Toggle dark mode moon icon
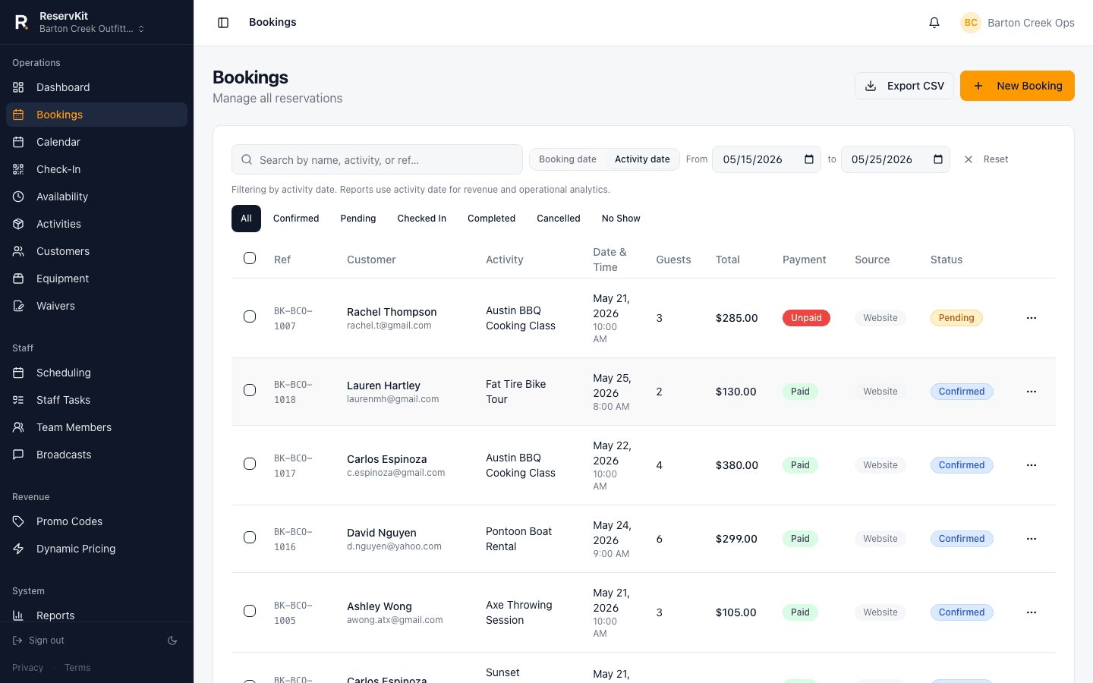This screenshot has height=683, width=1093. click(172, 641)
